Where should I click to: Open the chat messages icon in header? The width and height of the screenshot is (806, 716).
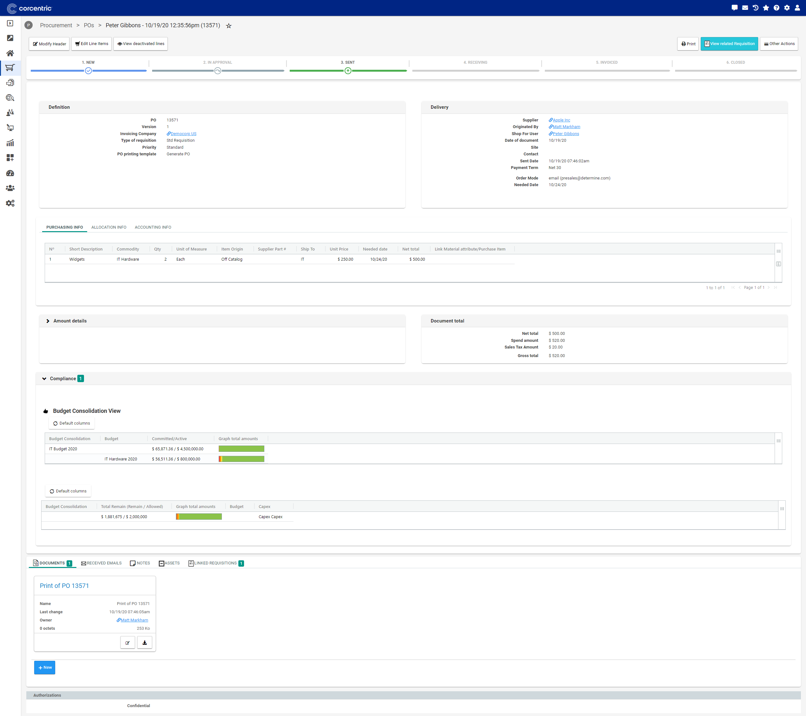click(x=734, y=8)
